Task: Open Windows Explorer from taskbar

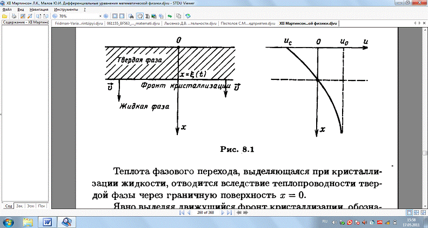Action: click(28, 222)
